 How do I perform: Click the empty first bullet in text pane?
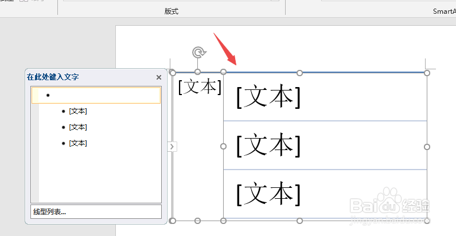pos(96,95)
